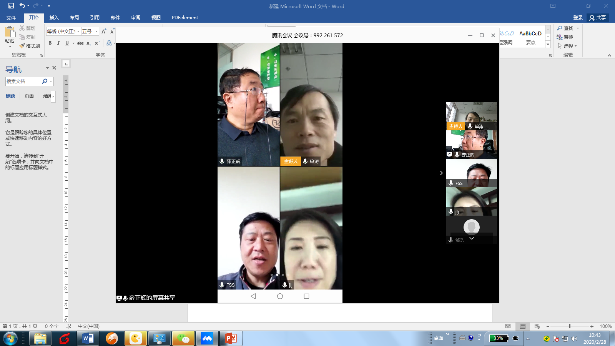Toggle Bold formatting

click(50, 43)
